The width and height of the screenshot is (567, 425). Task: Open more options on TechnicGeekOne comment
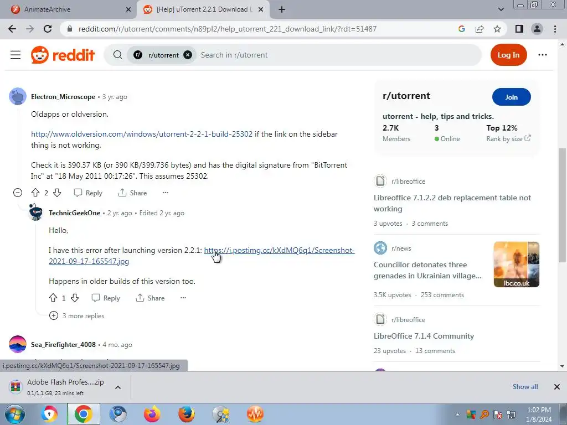click(183, 298)
